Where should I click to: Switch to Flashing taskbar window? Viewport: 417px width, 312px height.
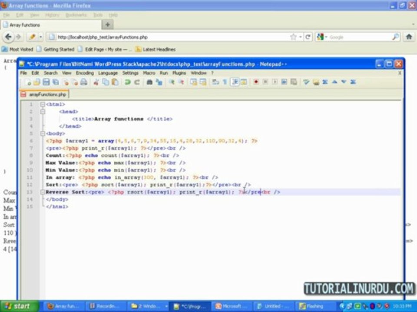(x=315, y=306)
